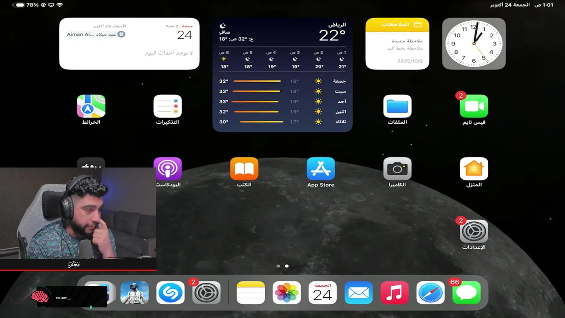Open Photos from the dock
The width and height of the screenshot is (565, 318).
point(286,292)
